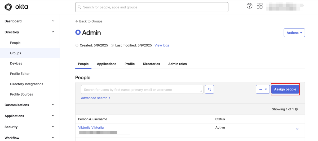The image size is (318, 141).
Task: Click the Okta logo
Action: 16,7
